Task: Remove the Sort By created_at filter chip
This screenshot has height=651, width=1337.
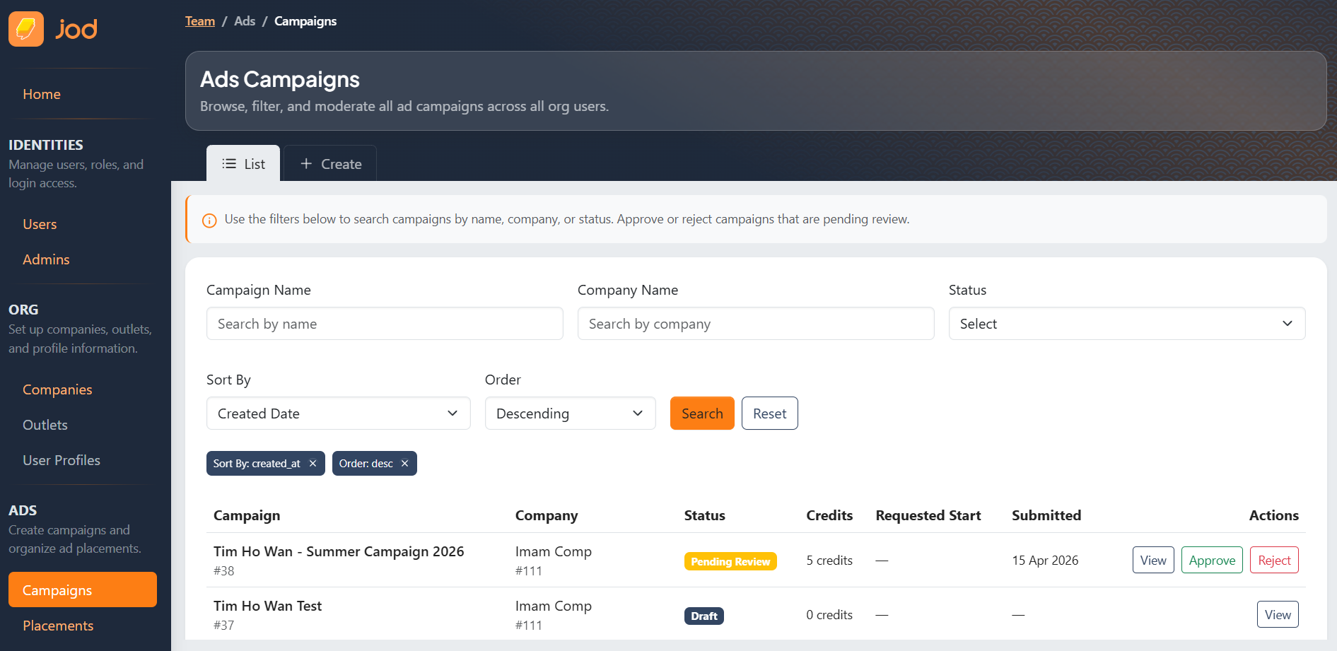Action: pos(313,464)
